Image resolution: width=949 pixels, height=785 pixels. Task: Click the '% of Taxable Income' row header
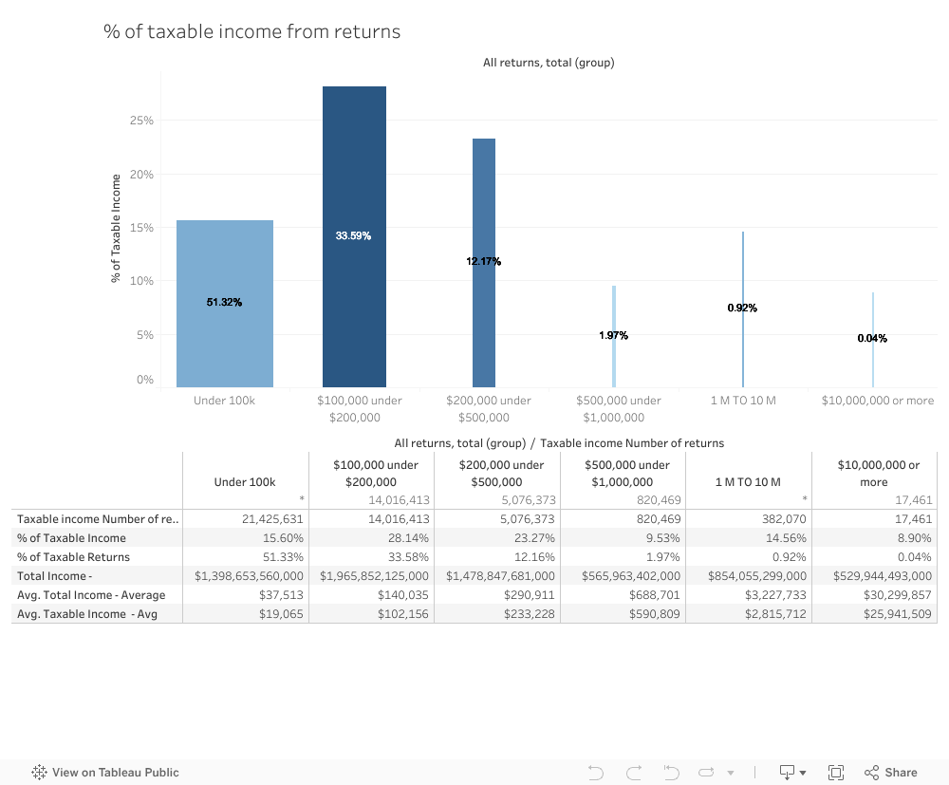click(x=71, y=537)
